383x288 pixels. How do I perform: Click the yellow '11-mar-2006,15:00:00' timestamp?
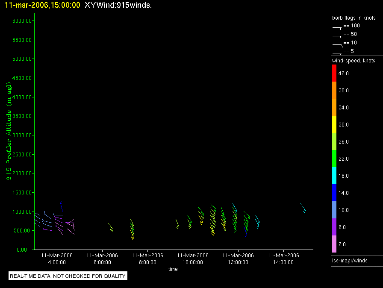pyautogui.click(x=42, y=5)
